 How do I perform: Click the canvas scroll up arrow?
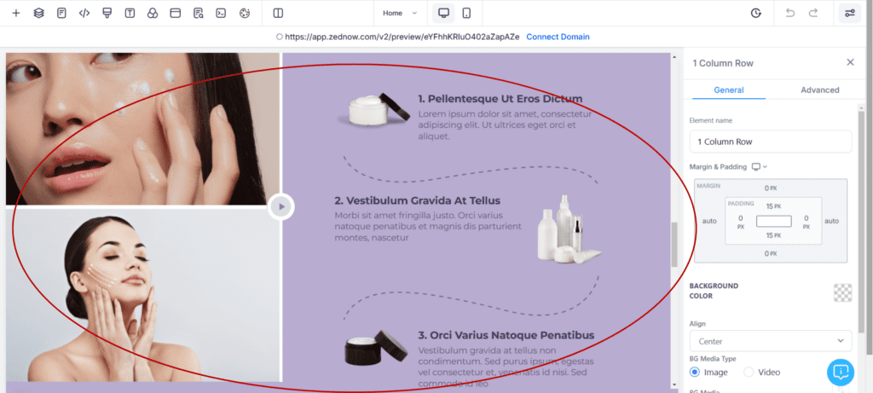[674, 57]
